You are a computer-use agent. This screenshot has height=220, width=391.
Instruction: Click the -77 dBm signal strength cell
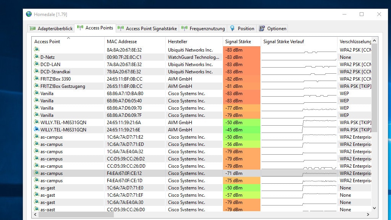click(x=242, y=108)
